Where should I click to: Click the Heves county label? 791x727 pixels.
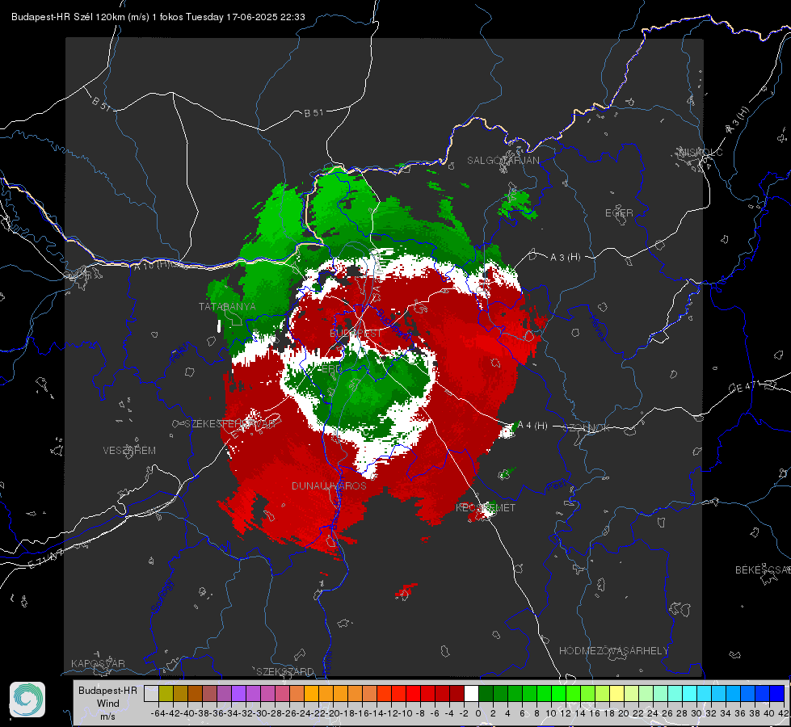click(597, 329)
